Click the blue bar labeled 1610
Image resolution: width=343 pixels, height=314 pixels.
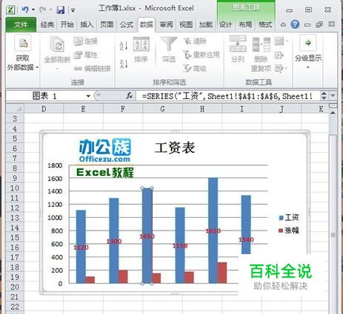tap(213, 231)
